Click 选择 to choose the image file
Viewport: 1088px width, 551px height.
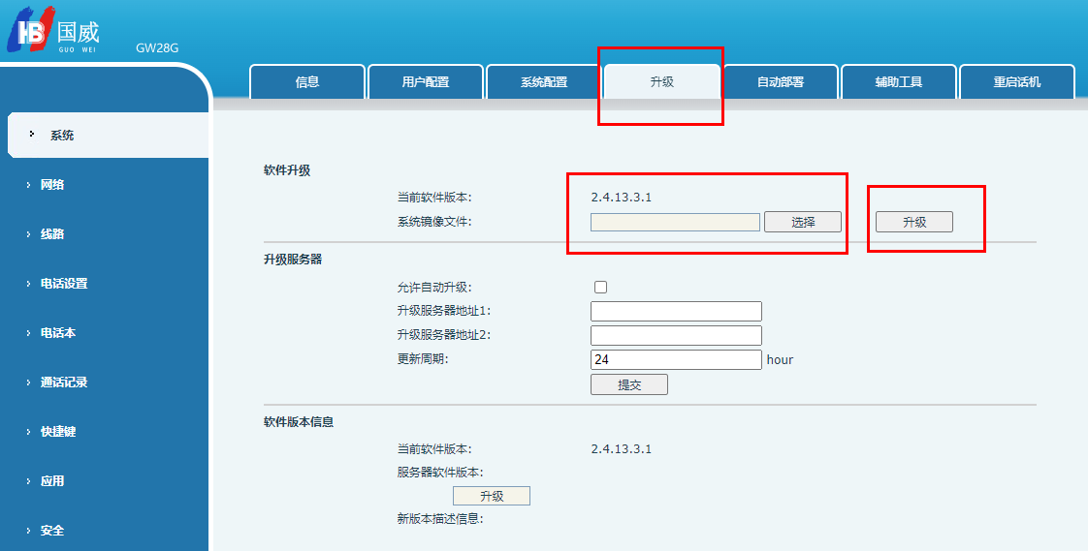pyautogui.click(x=803, y=222)
